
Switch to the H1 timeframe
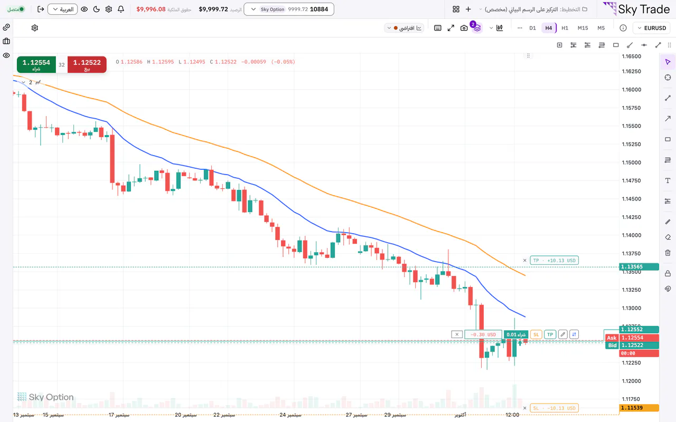coord(565,28)
